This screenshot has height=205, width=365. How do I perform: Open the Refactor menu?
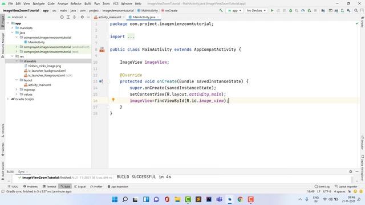coord(76,3)
